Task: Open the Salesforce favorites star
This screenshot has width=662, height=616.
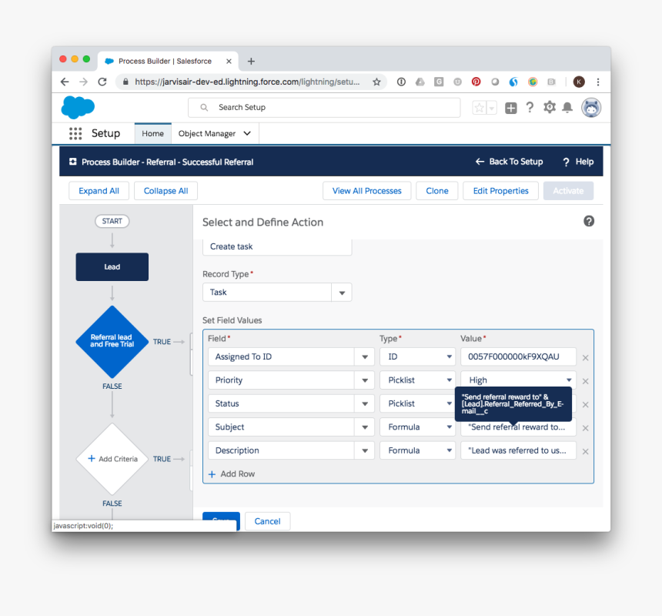Action: click(480, 108)
